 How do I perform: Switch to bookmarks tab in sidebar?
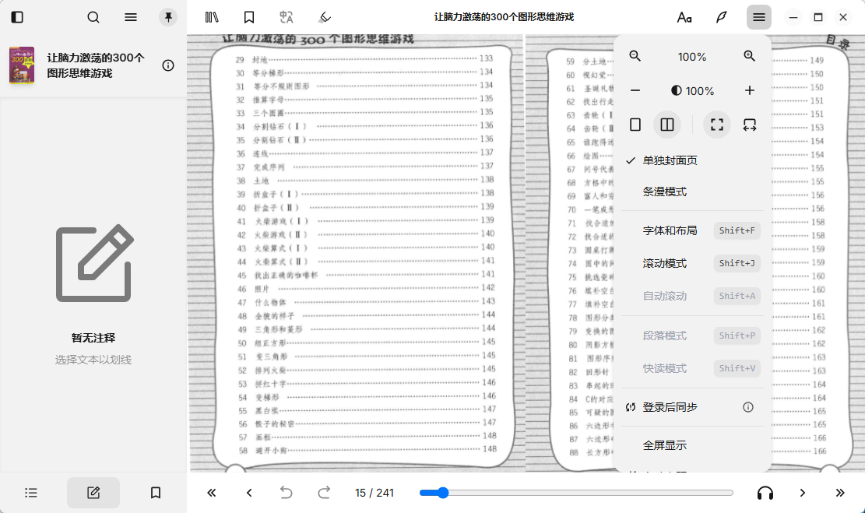(x=156, y=493)
